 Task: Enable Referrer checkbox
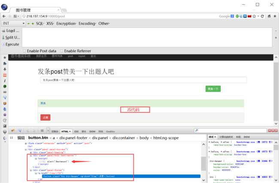coord(61,51)
